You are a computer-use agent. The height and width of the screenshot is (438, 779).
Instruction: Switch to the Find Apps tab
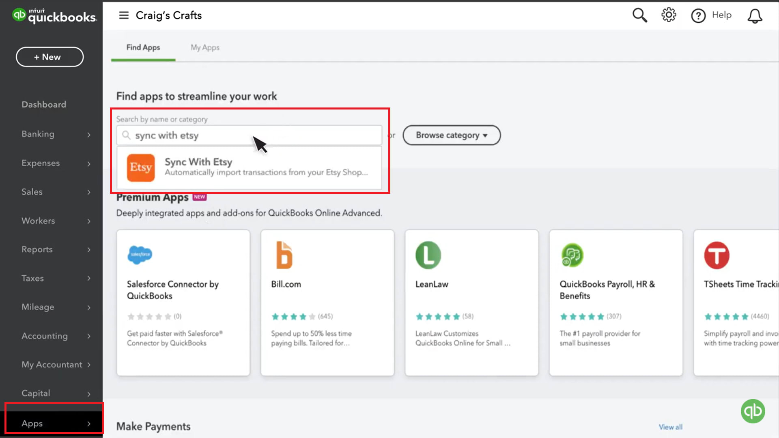[143, 47]
